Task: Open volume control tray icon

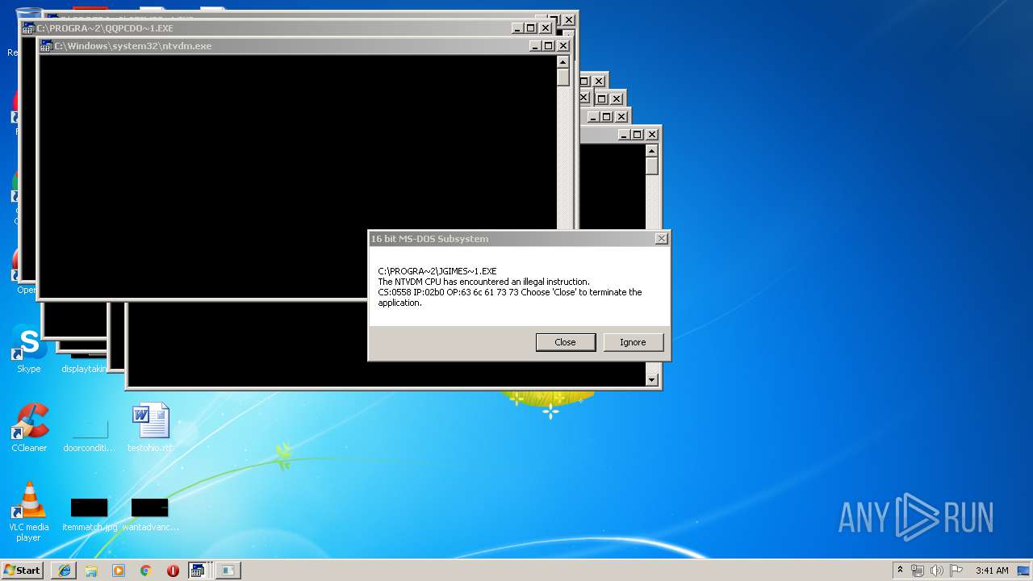Action: [x=937, y=571]
